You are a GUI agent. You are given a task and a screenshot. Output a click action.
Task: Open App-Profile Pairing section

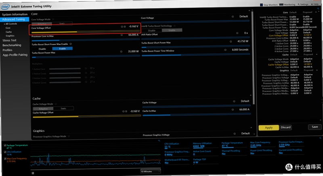pos(15,55)
